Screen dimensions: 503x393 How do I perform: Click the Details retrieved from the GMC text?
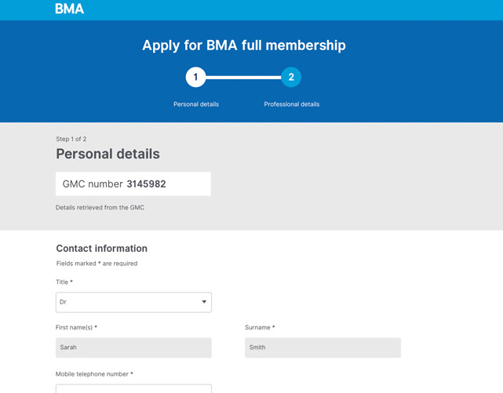point(100,207)
